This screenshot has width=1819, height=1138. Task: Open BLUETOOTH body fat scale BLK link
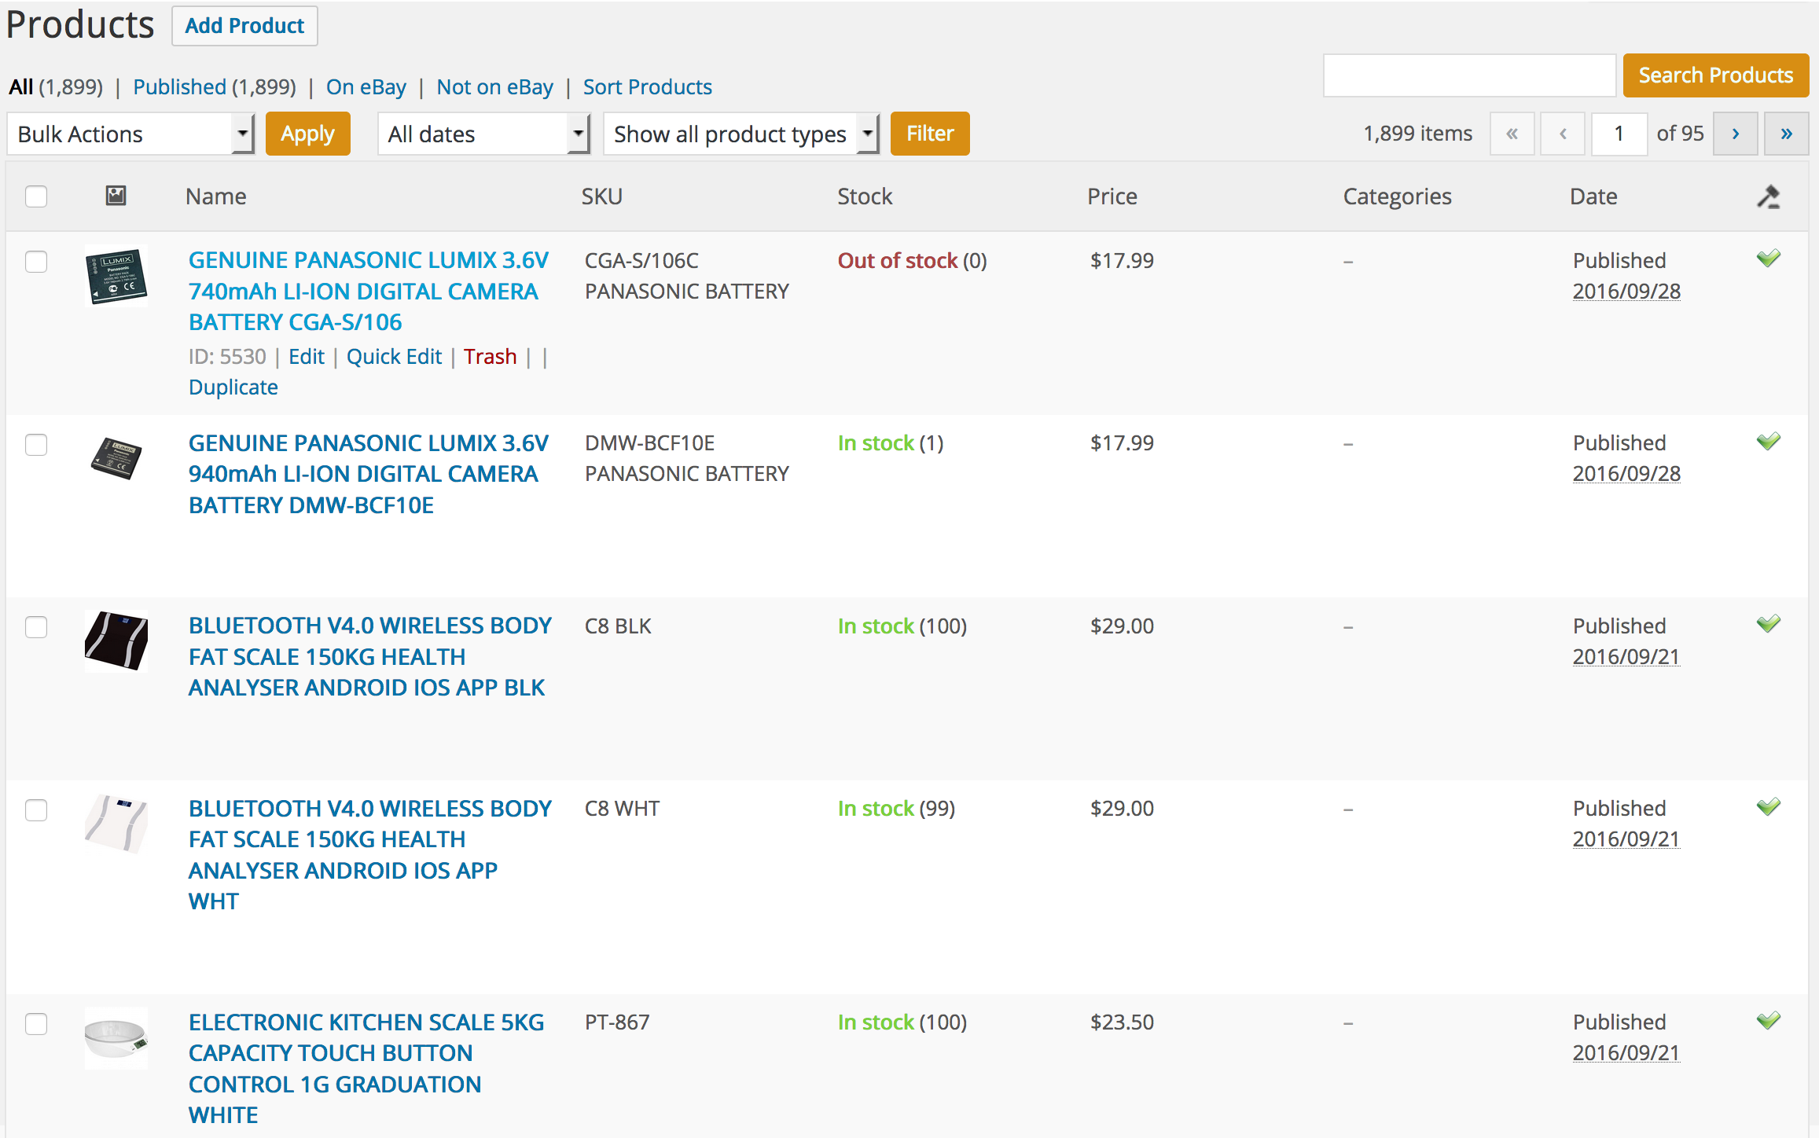pyautogui.click(x=370, y=656)
